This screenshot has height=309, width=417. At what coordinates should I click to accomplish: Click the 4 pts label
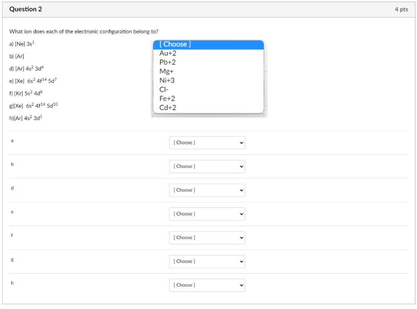pos(401,10)
